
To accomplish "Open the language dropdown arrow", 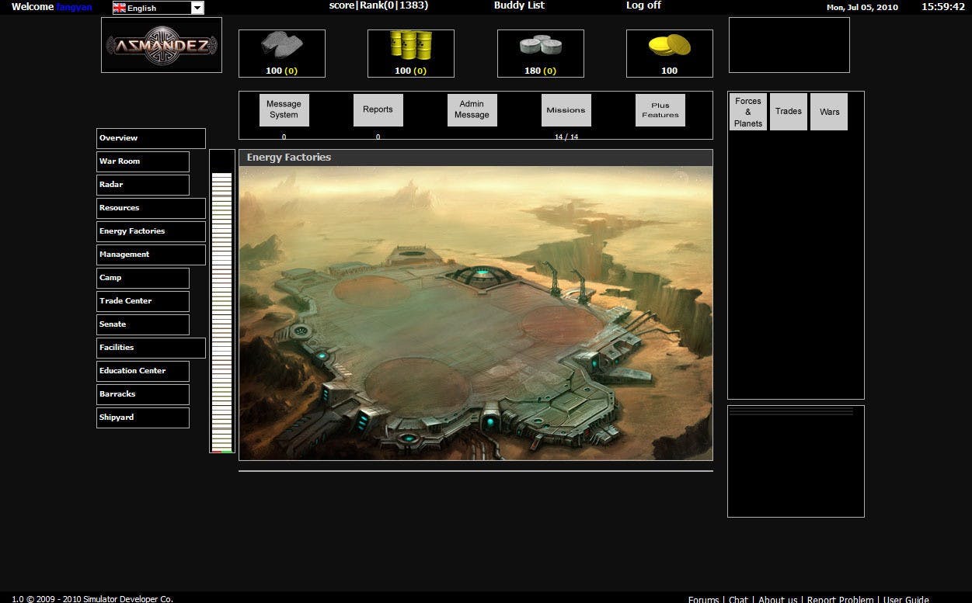I will pos(197,8).
